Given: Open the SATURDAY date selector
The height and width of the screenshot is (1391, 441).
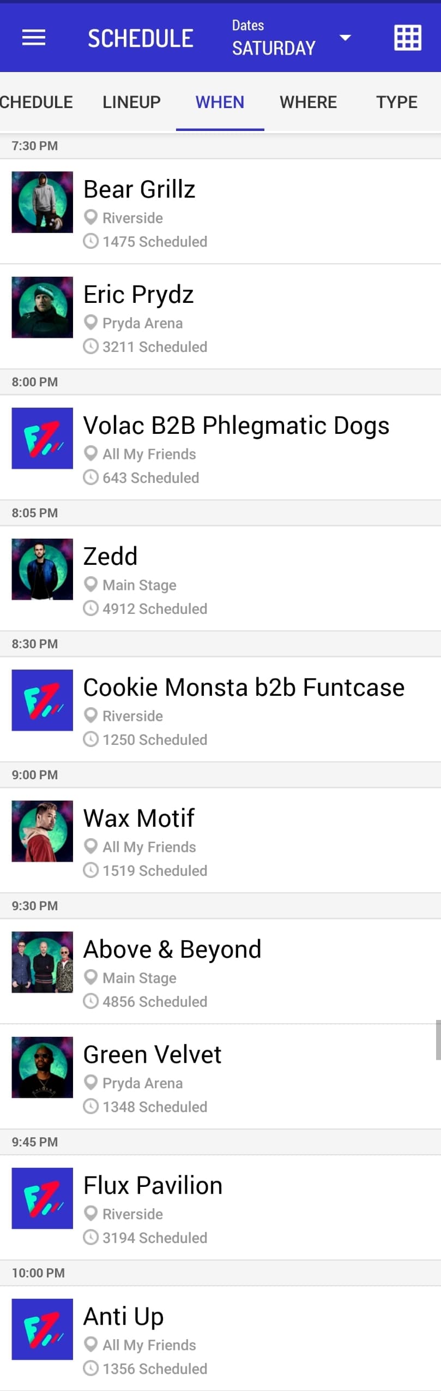Looking at the screenshot, I should pos(274,48).
